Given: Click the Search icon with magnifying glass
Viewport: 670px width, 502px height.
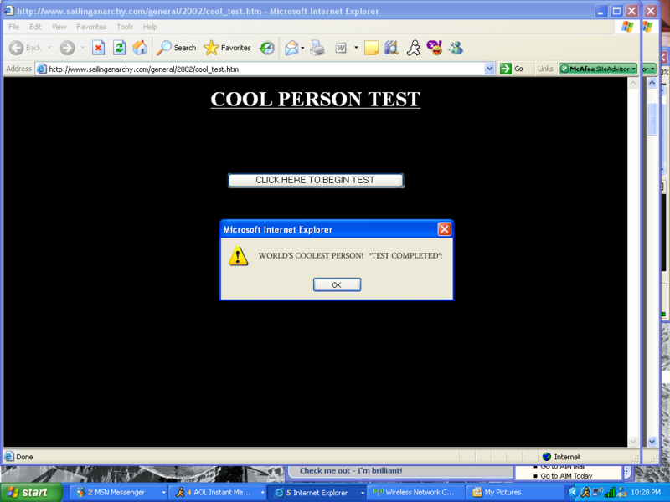Looking at the screenshot, I should tap(163, 48).
